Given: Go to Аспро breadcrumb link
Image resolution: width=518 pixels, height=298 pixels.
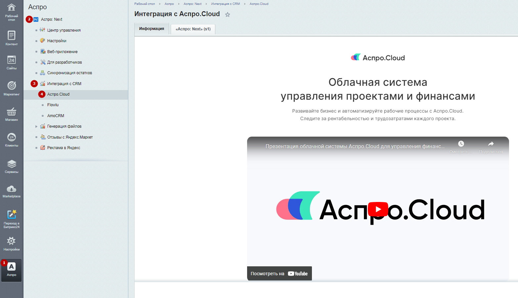Looking at the screenshot, I should click(169, 4).
